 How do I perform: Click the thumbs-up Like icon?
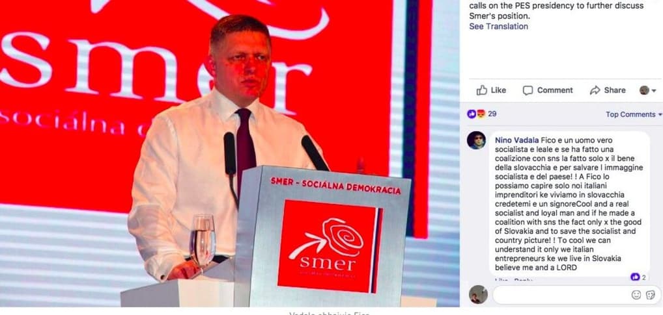pyautogui.click(x=481, y=90)
